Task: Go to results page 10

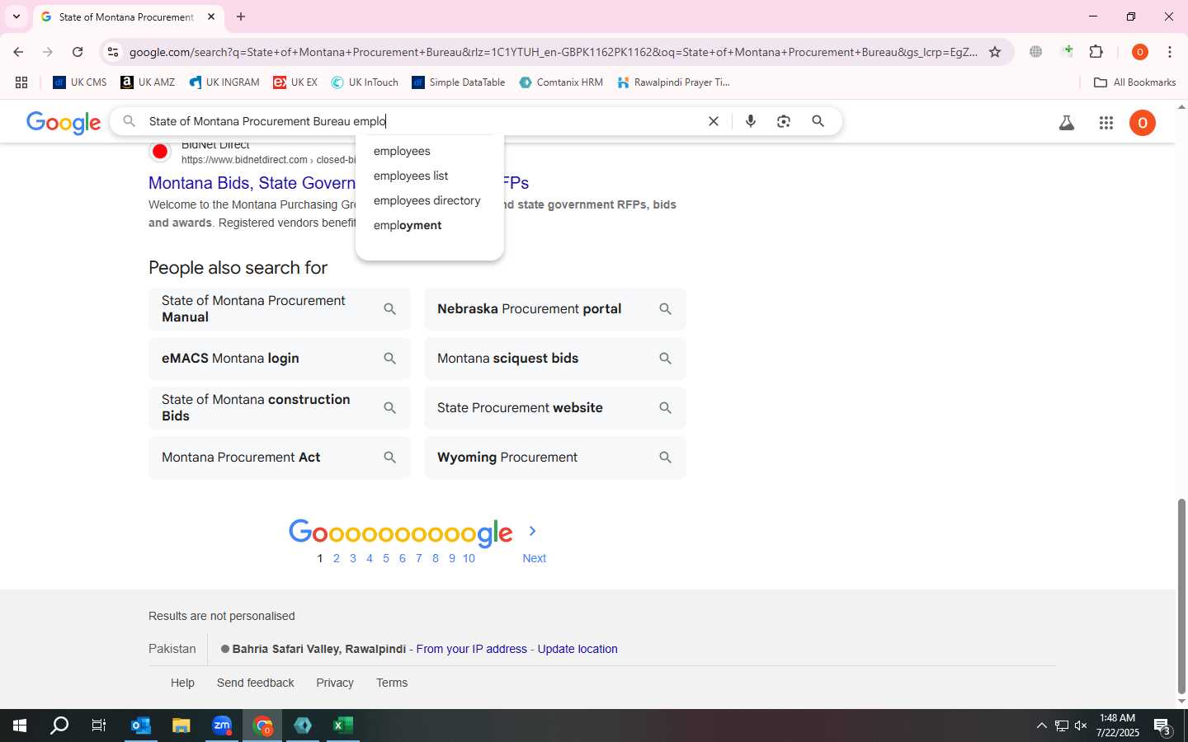Action: (x=469, y=558)
